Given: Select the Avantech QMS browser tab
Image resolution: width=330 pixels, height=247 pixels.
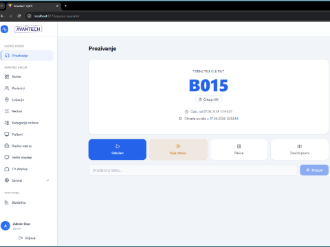Looking at the screenshot, I should click(34, 6).
